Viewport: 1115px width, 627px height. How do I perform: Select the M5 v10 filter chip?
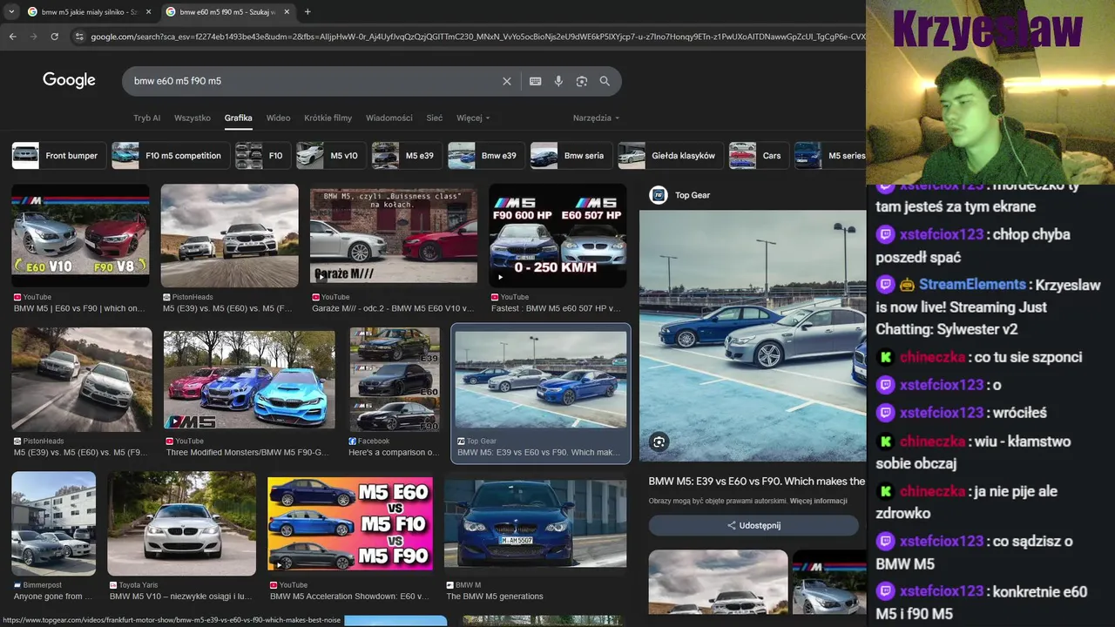coord(331,156)
